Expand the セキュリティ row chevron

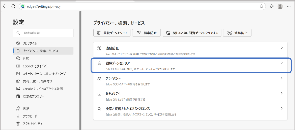(282, 93)
